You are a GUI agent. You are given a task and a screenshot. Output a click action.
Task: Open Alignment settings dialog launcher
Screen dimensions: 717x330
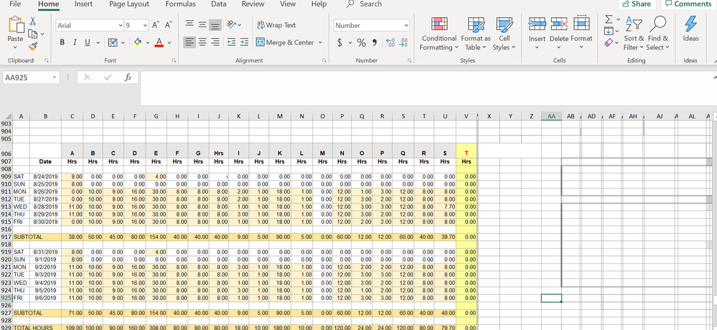click(x=324, y=60)
